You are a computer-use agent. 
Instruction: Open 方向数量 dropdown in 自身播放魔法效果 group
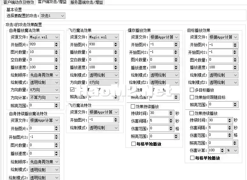click(44, 90)
